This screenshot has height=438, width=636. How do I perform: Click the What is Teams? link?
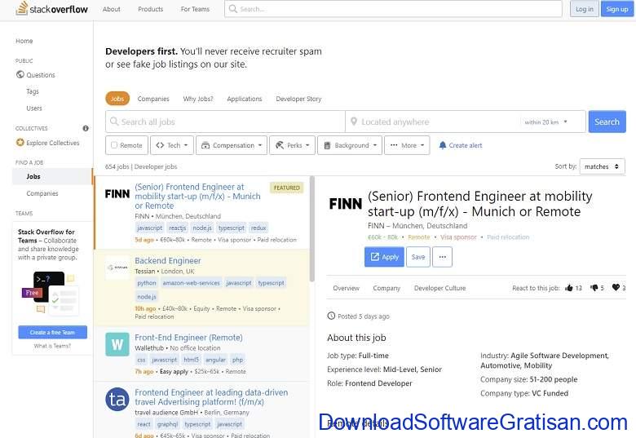point(52,346)
